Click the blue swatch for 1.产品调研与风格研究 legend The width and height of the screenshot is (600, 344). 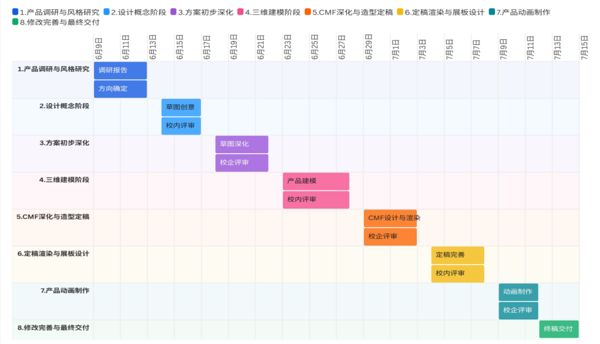tap(15, 12)
